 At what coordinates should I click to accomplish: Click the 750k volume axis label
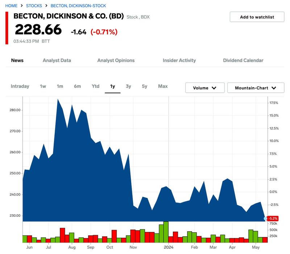point(273,224)
